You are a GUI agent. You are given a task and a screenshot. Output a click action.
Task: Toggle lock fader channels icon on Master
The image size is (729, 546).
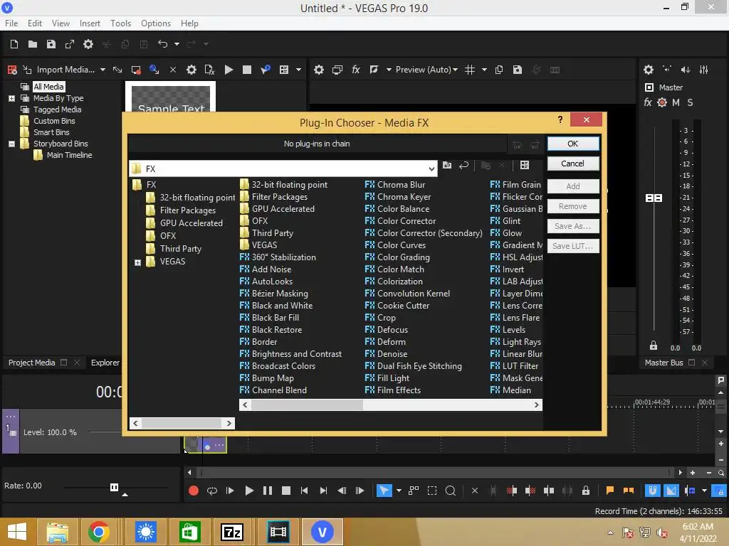(654, 346)
